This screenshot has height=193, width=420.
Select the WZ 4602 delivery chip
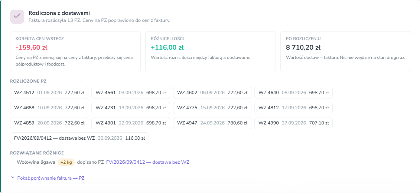(x=212, y=93)
